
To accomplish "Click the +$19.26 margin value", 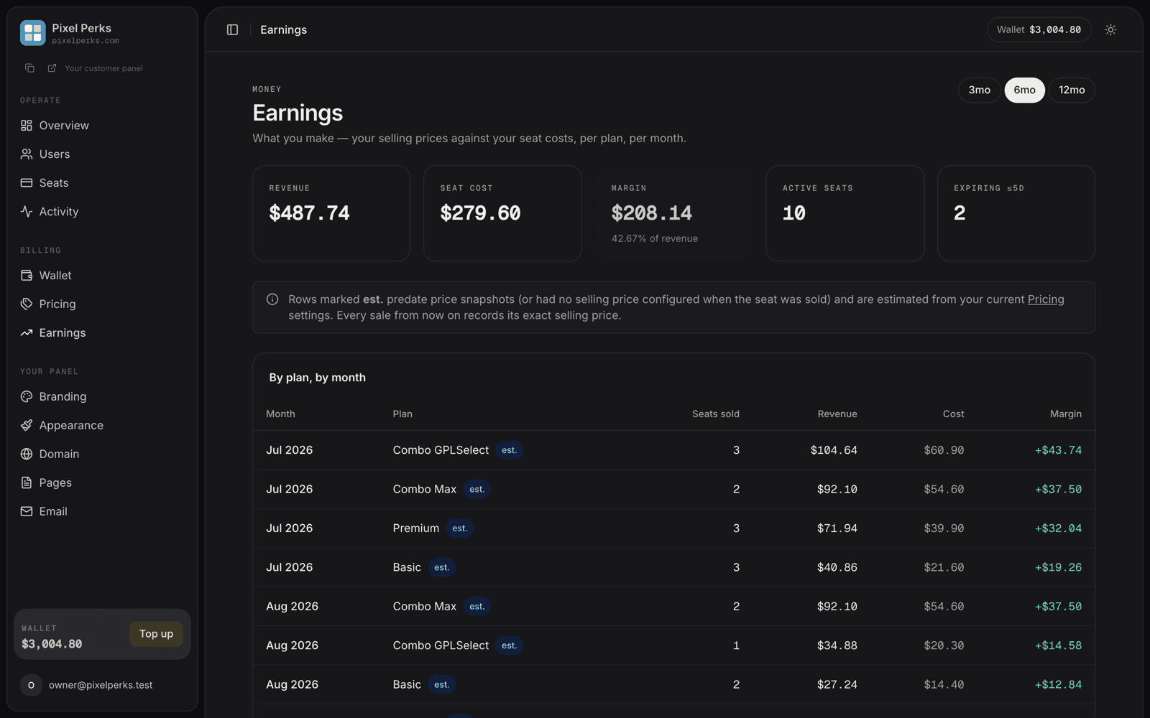I will pos(1058,567).
